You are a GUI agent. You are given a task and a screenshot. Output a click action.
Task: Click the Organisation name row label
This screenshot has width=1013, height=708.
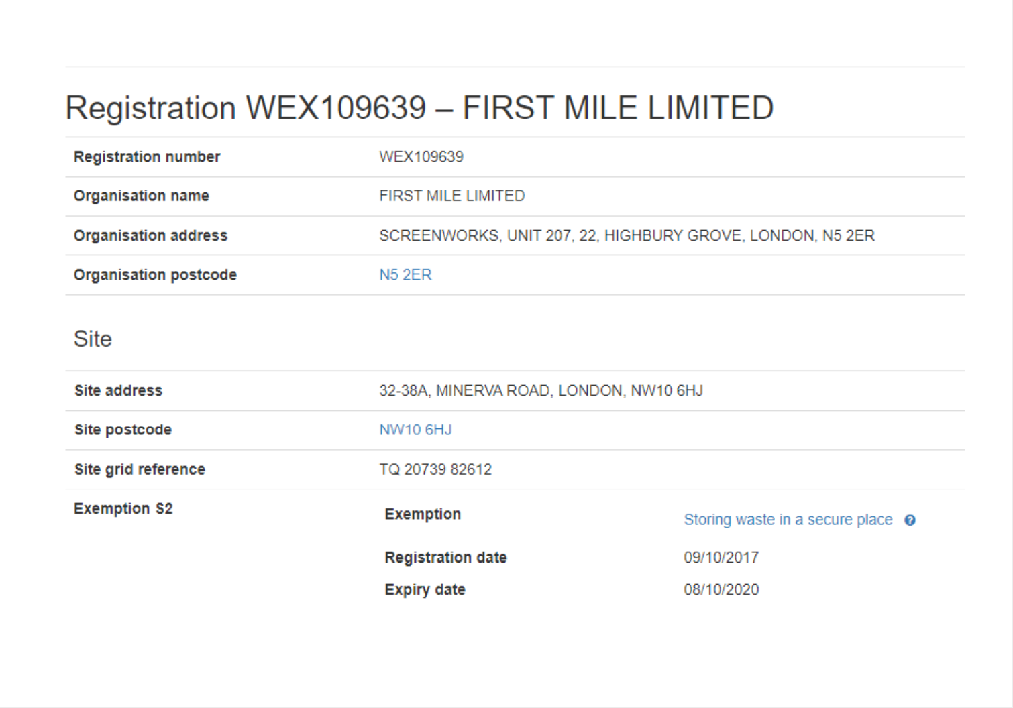141,196
